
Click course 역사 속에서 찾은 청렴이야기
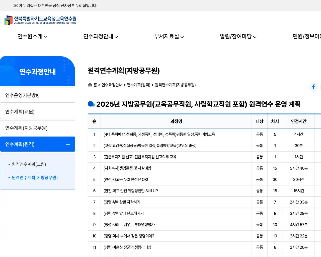tap(129, 236)
